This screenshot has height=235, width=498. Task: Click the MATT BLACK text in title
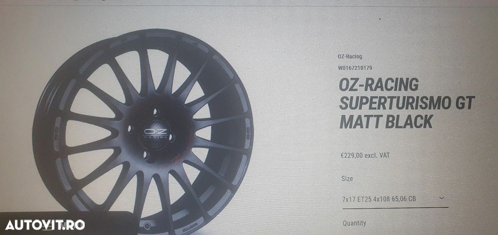point(386,122)
